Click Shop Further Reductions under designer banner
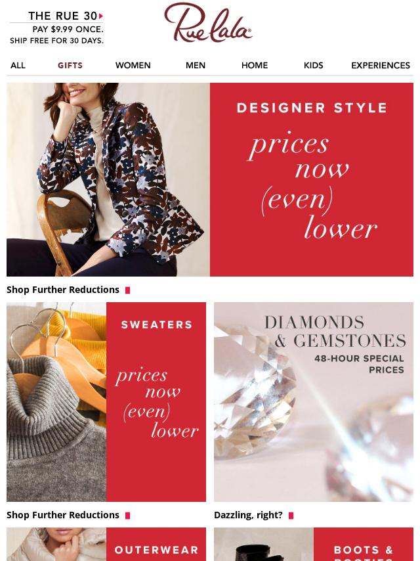The width and height of the screenshot is (420, 561). 63,290
